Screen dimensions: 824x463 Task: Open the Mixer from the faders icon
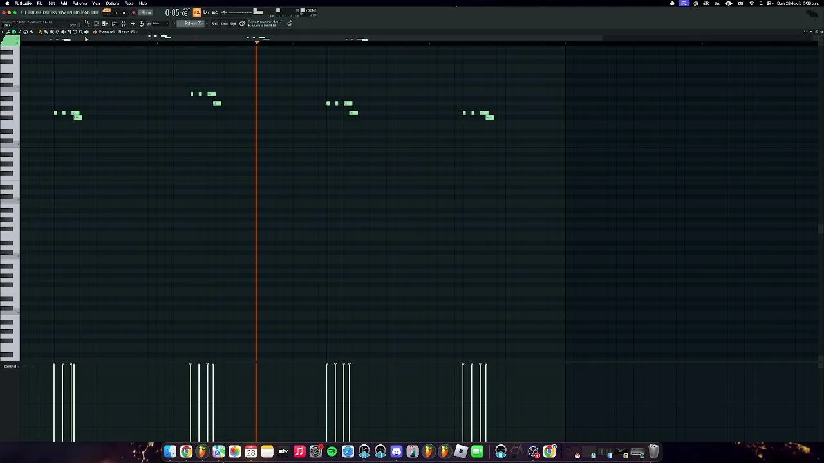(x=123, y=24)
